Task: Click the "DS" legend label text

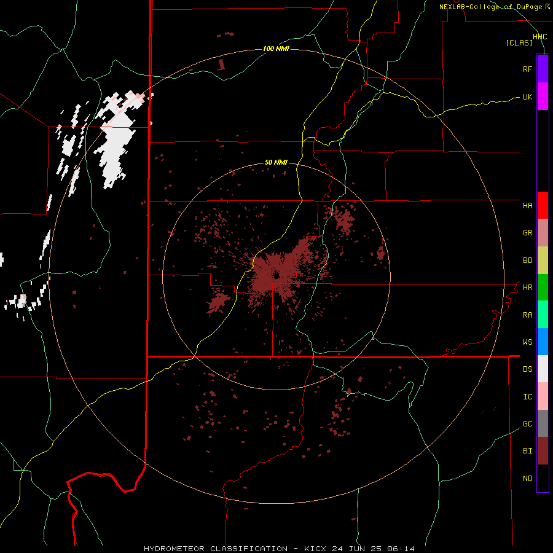Action: pos(527,369)
